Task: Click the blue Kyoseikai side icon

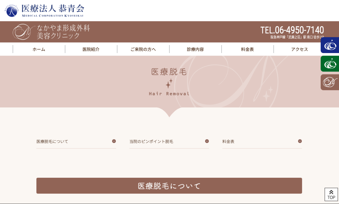Action: coord(330,45)
